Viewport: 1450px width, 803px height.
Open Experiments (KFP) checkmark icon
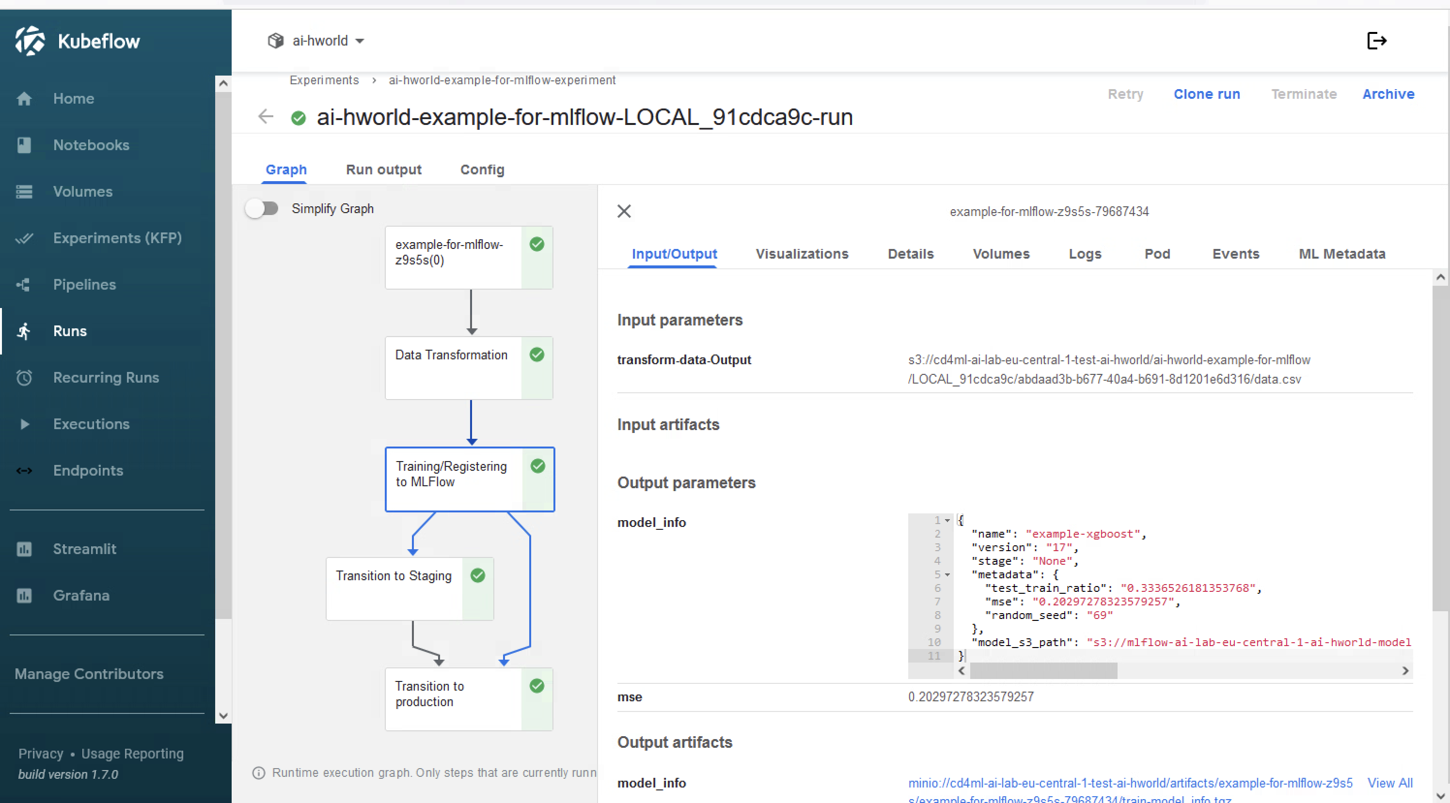24,238
